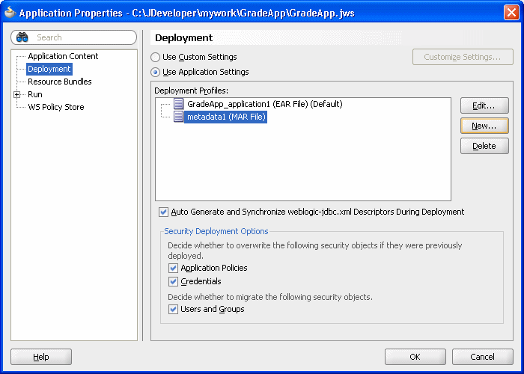Click the GradeApp_application1 EAR file icon
The width and height of the screenshot is (524, 374).
(178, 104)
